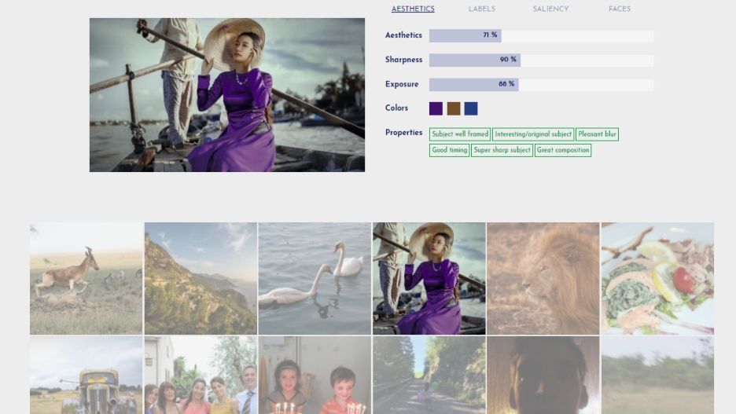Viewport: 736px width, 414px height.
Task: Select the leaping antelope thumbnail
Action: (86, 279)
